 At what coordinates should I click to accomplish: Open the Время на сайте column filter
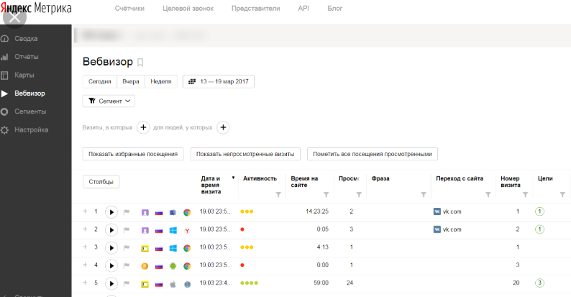pos(326,195)
